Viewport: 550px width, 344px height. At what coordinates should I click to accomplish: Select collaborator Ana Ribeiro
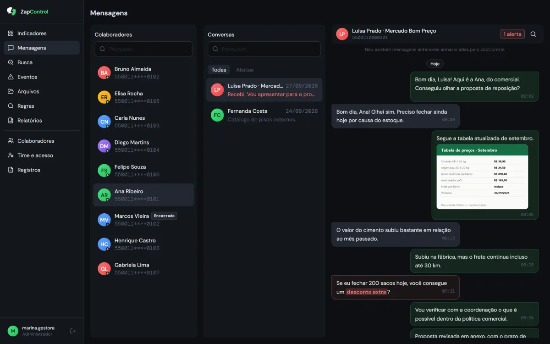[x=143, y=195]
